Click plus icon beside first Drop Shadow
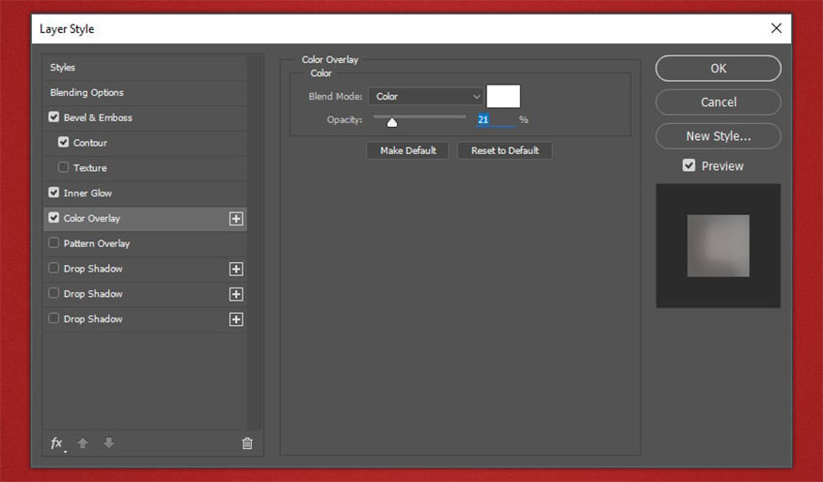Viewport: 823px width, 482px height. click(236, 270)
